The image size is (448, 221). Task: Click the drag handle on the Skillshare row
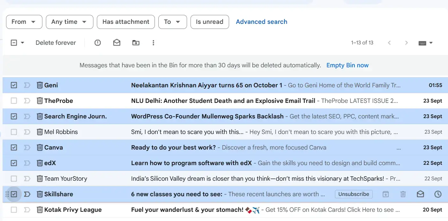pyautogui.click(x=7, y=194)
